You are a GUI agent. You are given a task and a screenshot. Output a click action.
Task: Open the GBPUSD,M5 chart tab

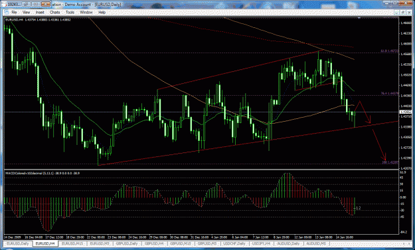tap(207, 243)
